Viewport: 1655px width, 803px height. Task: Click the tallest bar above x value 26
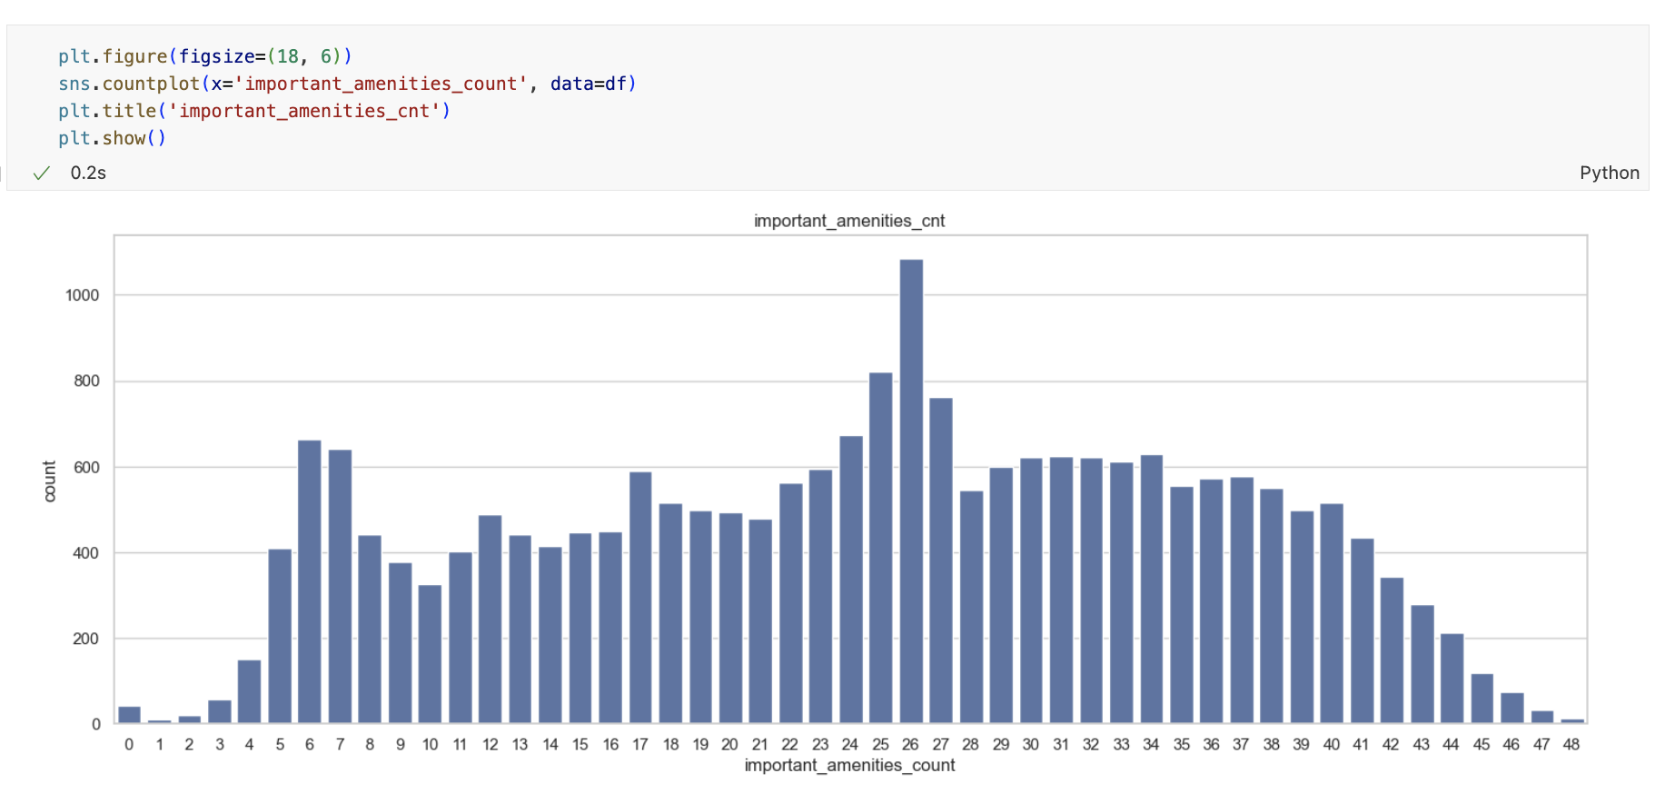(911, 491)
